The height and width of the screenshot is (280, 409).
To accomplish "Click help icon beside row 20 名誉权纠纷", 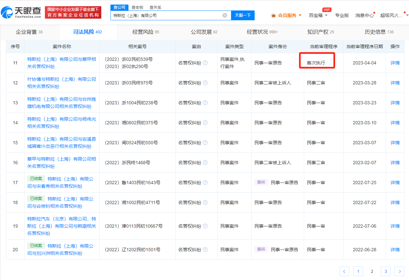I will (x=205, y=250).
